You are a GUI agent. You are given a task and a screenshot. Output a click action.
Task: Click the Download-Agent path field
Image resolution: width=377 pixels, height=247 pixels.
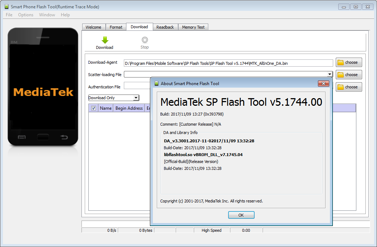(228, 63)
